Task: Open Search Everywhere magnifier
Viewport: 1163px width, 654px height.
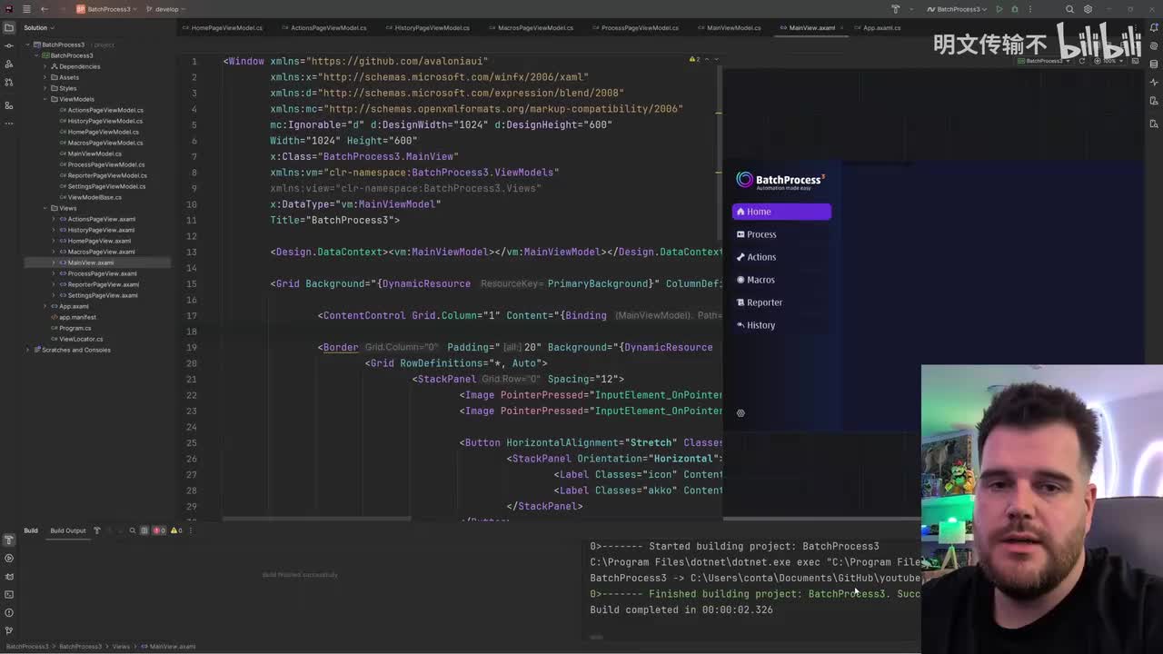Action: (1070, 9)
